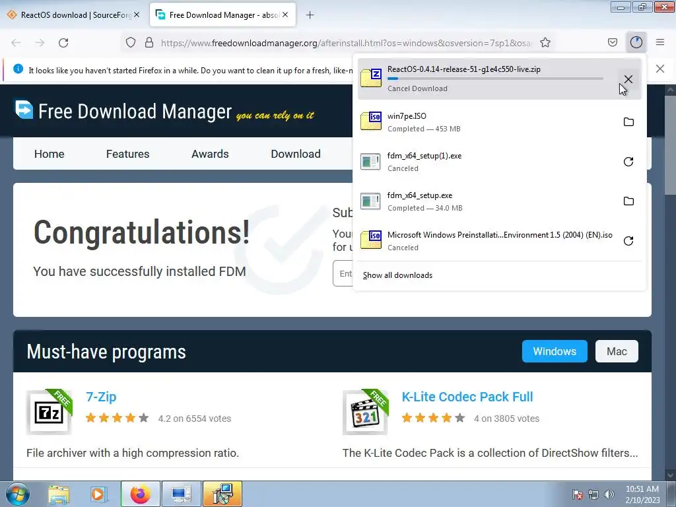Open the Windows Start menu
Screen dimensions: 676x507
point(18,494)
